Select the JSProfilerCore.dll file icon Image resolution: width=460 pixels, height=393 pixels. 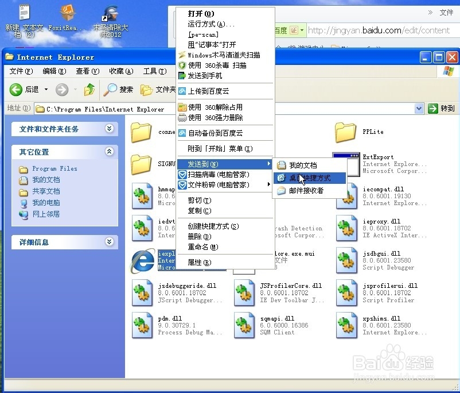click(x=244, y=293)
